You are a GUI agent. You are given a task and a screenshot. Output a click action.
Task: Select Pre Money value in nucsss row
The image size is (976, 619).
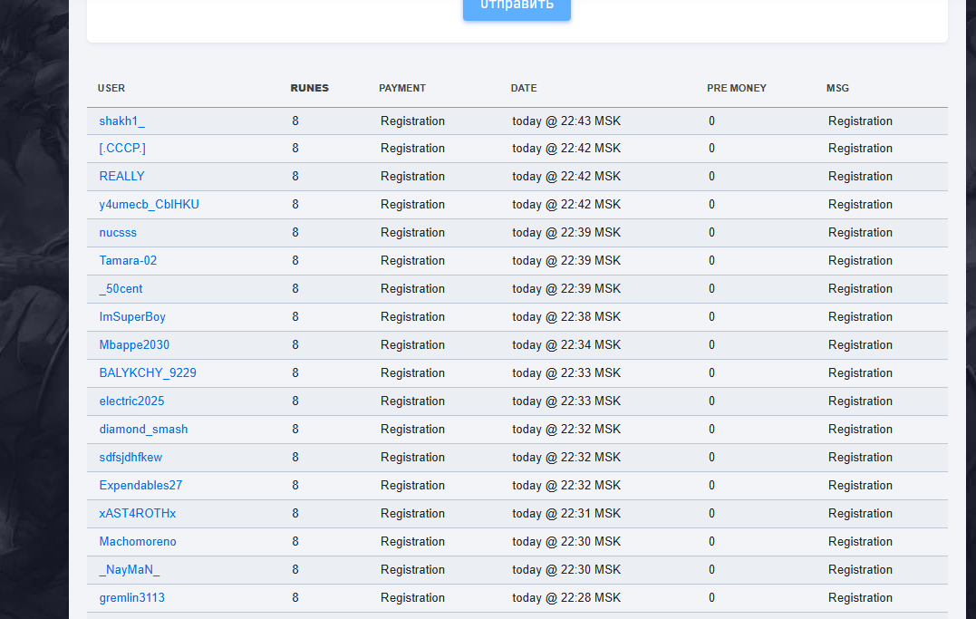(711, 232)
